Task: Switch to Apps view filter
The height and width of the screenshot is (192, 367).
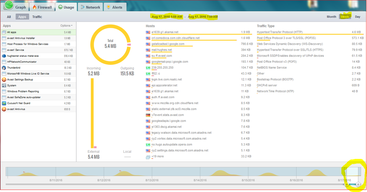Action: tap(23, 17)
